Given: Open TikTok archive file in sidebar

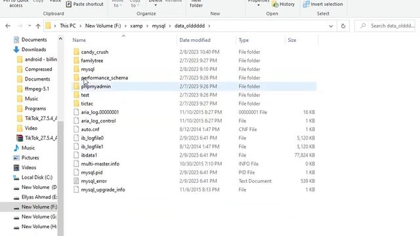Looking at the screenshot, I should pos(41,138).
